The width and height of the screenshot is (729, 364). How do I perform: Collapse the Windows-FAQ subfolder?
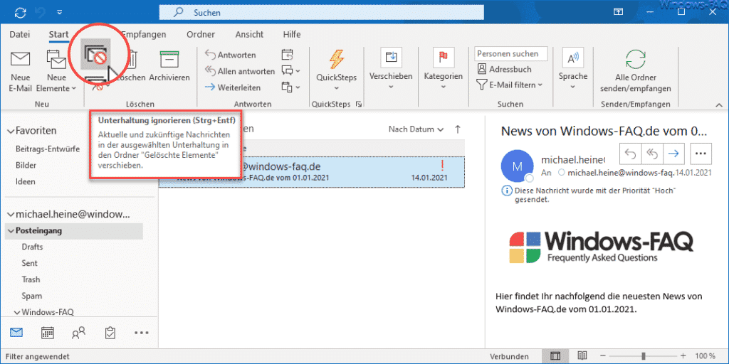(17, 313)
